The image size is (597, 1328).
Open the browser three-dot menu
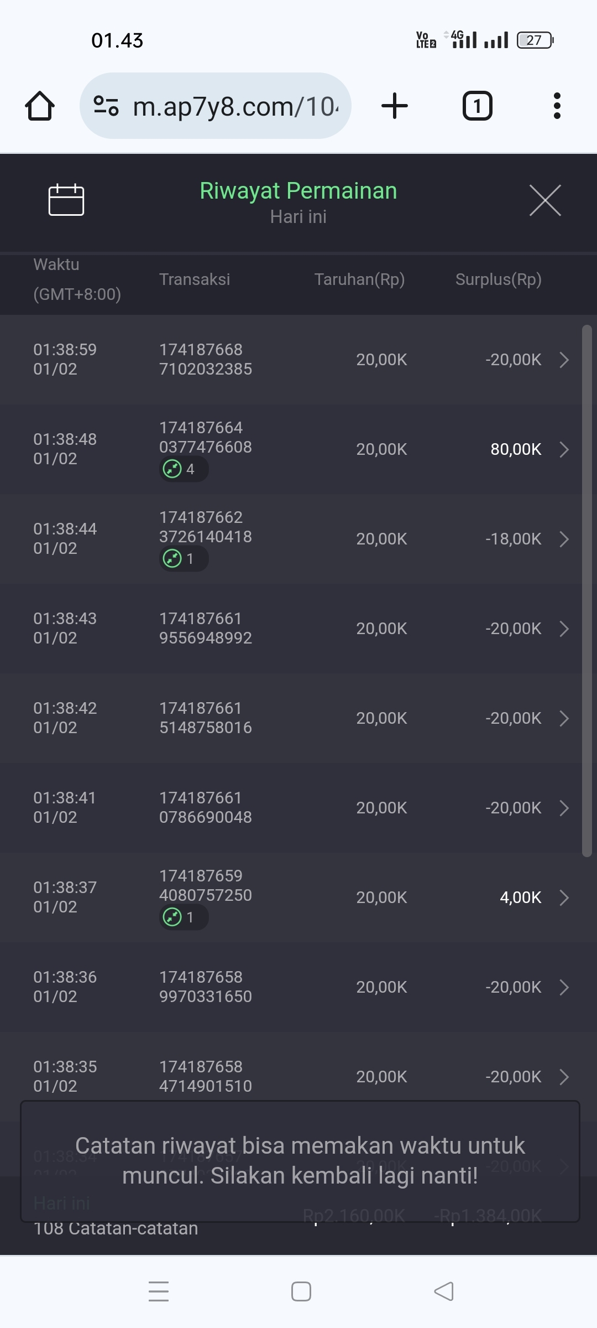(x=557, y=106)
